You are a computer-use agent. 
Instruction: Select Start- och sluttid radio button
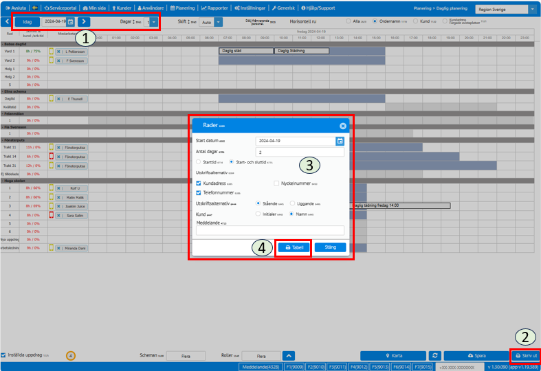click(231, 162)
